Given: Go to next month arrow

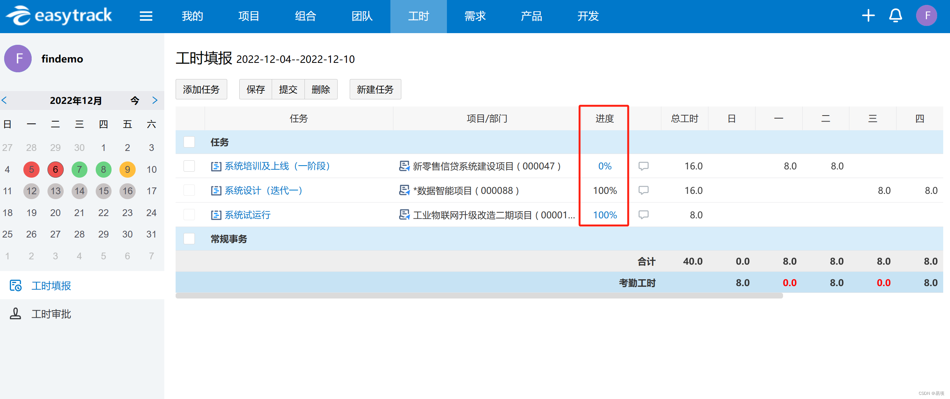Looking at the screenshot, I should tap(155, 101).
